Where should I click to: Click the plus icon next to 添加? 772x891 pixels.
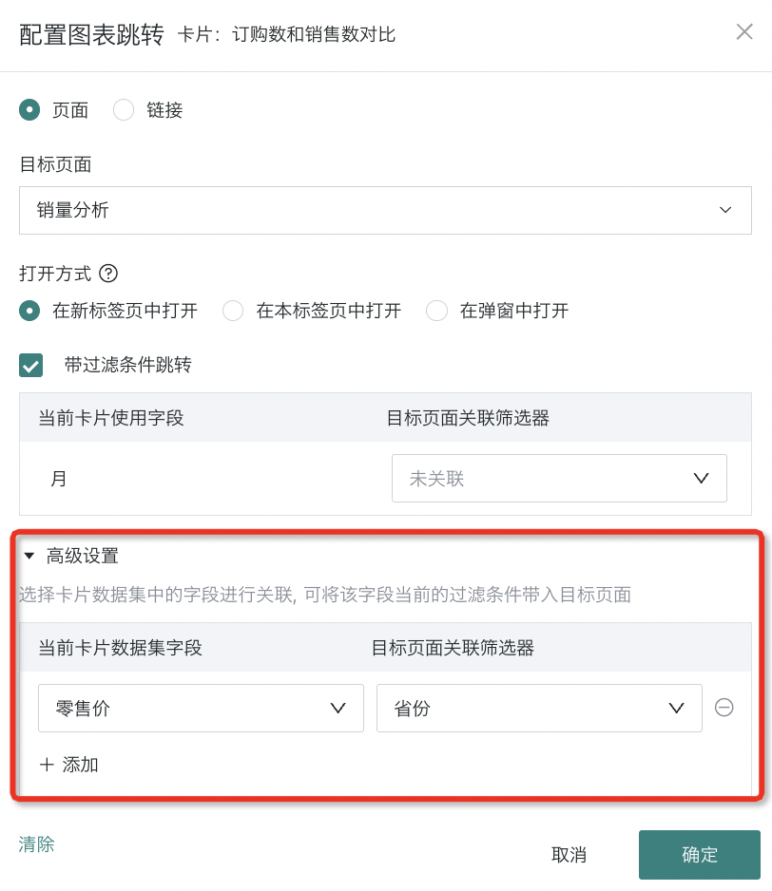click(x=47, y=765)
